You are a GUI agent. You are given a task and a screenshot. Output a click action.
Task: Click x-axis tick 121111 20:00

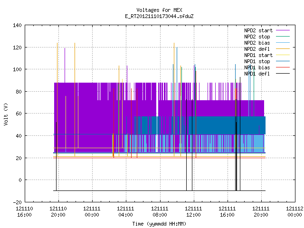pos(261,212)
